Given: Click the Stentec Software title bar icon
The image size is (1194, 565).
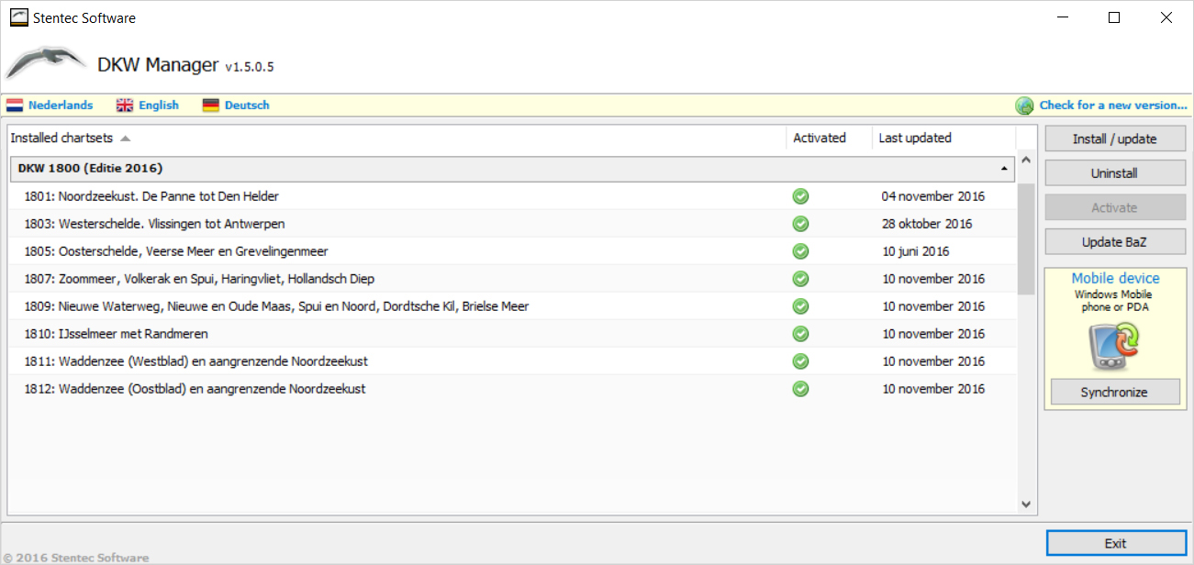Looking at the screenshot, I should coord(18,17).
